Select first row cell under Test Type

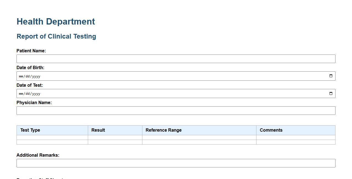click(52, 137)
